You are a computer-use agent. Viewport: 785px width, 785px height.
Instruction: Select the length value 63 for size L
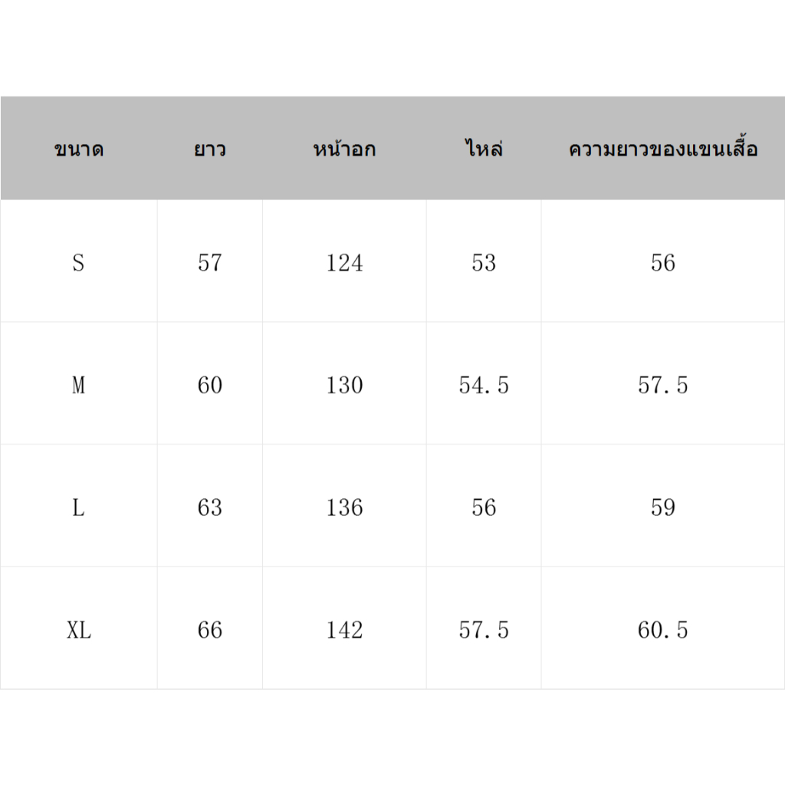click(209, 507)
